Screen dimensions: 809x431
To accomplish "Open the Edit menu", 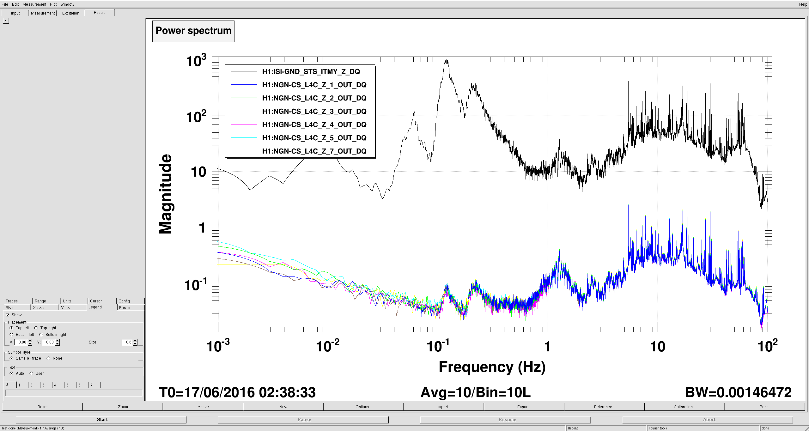I will pos(15,4).
